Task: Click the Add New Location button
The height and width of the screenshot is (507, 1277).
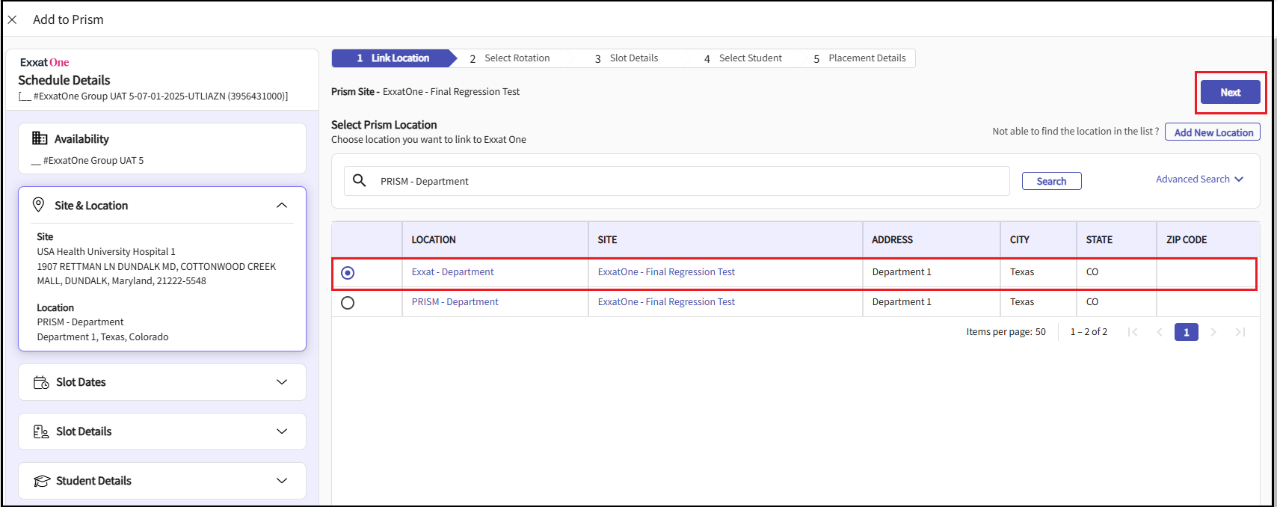Action: click(1213, 132)
